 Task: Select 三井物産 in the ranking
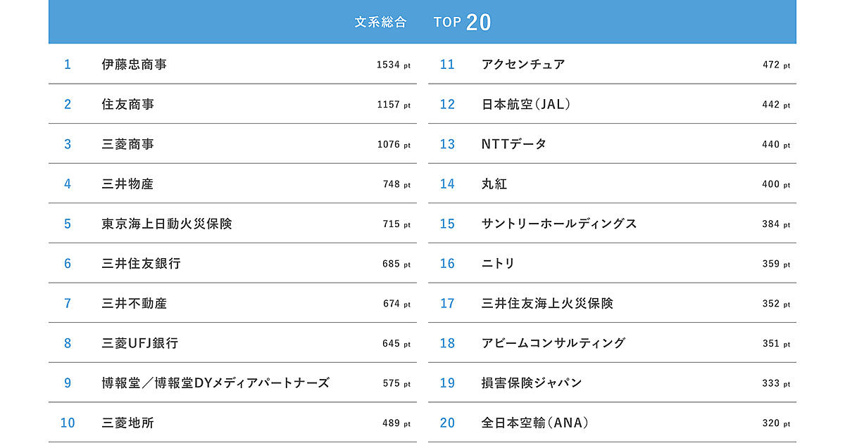click(127, 184)
